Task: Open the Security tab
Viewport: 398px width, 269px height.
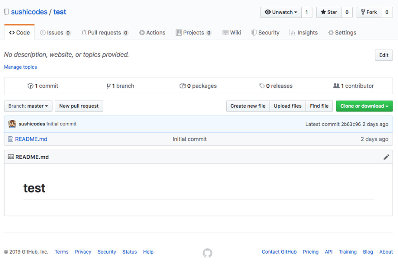Action: click(x=265, y=33)
